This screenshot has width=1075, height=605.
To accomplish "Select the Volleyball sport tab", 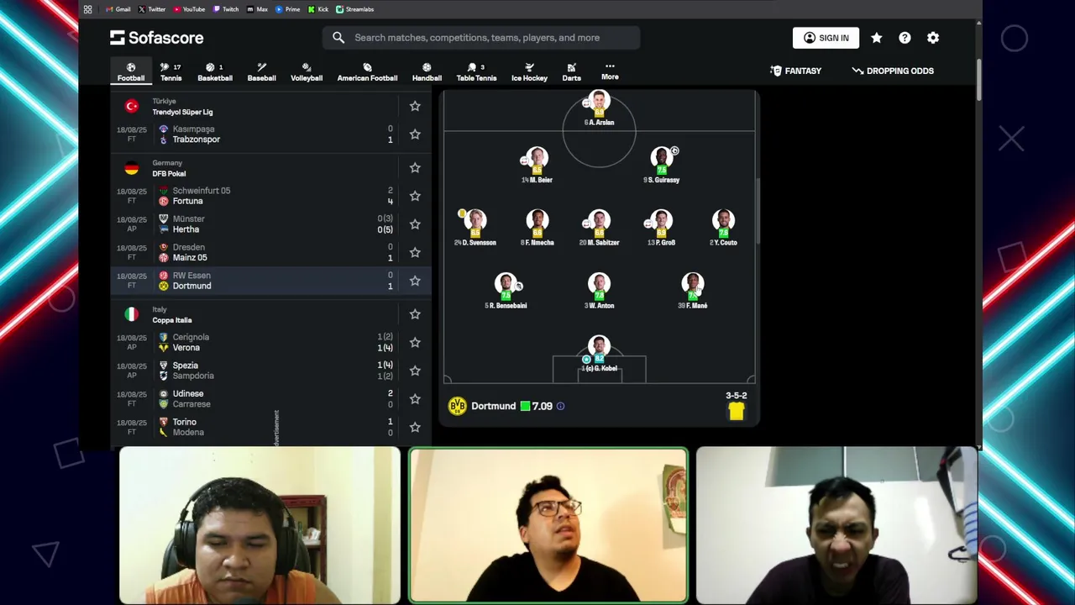I will [x=307, y=71].
